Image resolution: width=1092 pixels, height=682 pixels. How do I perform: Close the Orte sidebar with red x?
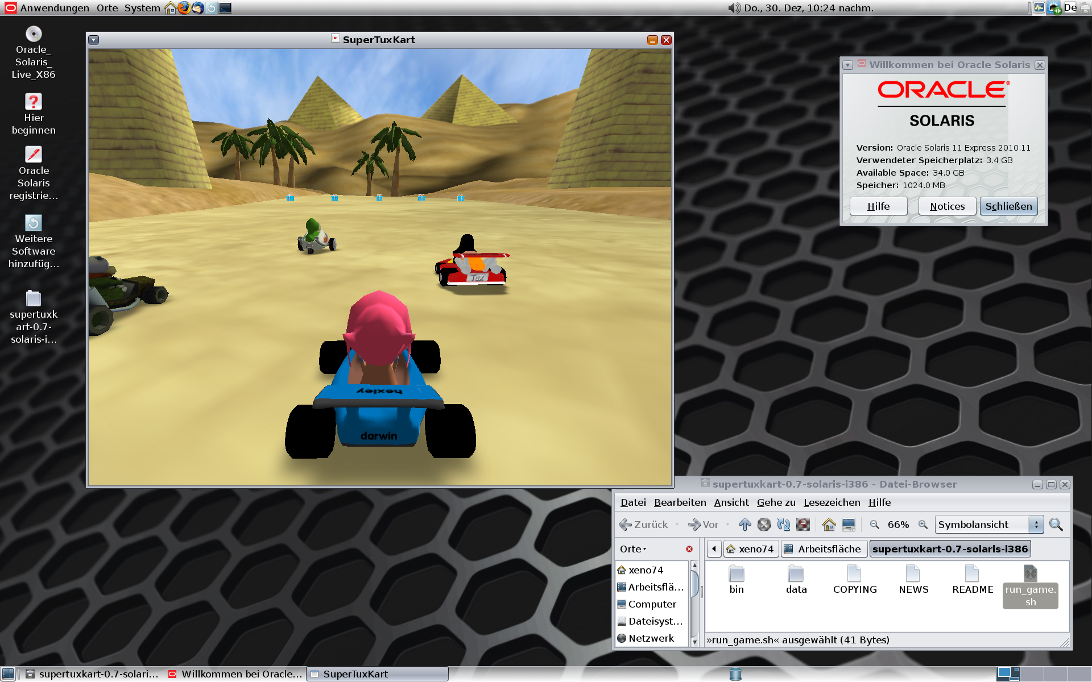point(689,549)
